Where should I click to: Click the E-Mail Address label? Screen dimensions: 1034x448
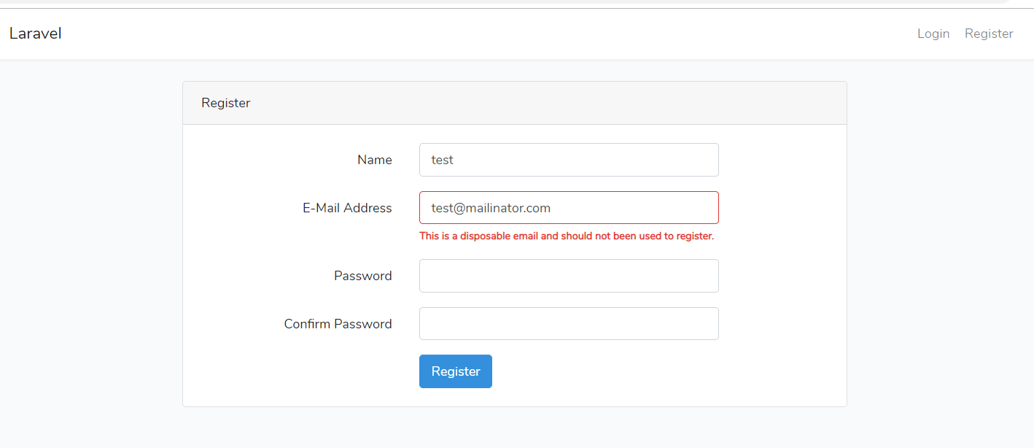347,208
